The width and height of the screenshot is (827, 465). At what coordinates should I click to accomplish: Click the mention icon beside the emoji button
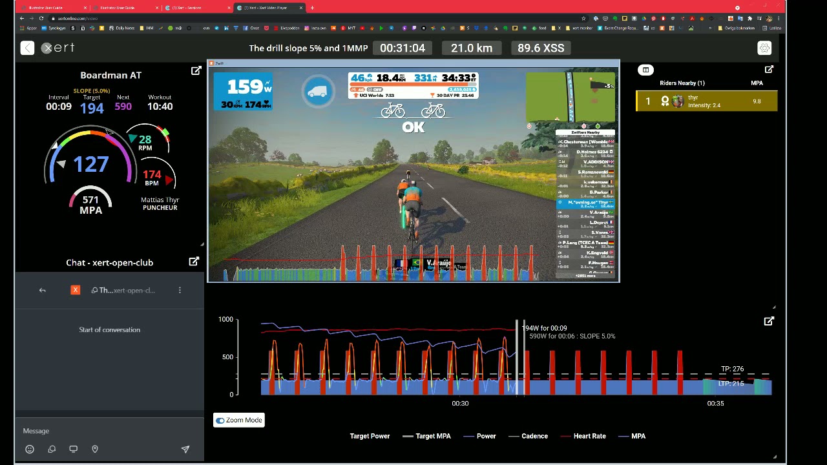pyautogui.click(x=52, y=449)
